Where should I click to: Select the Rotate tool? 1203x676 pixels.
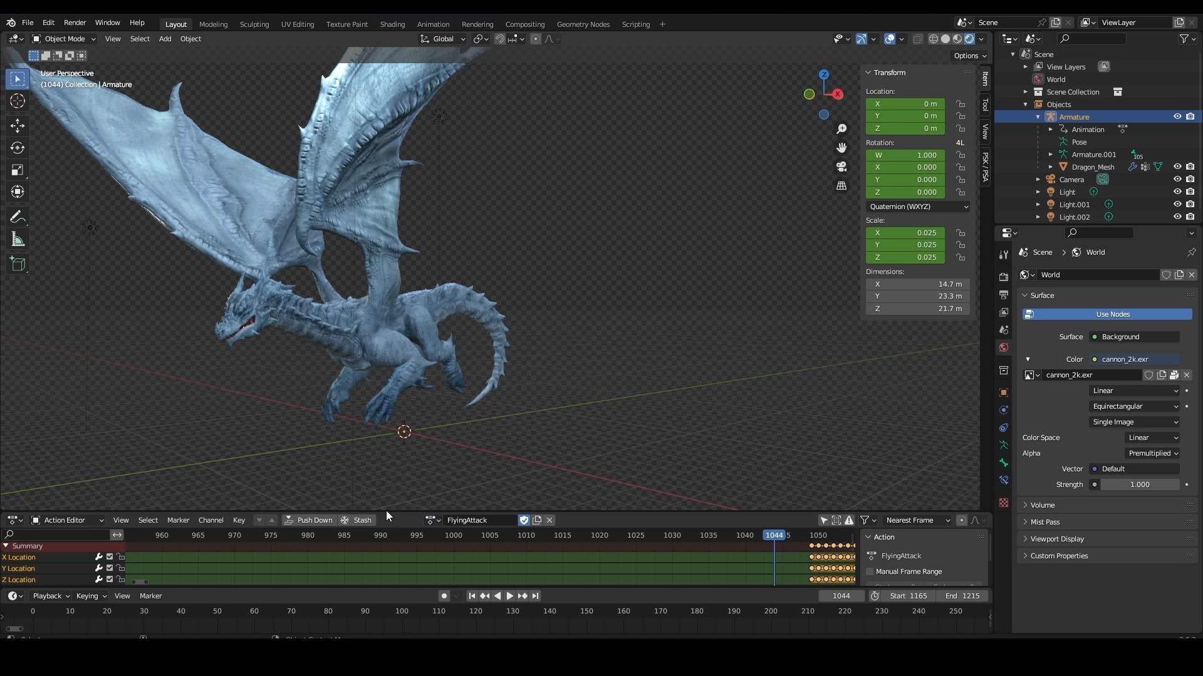tap(18, 148)
